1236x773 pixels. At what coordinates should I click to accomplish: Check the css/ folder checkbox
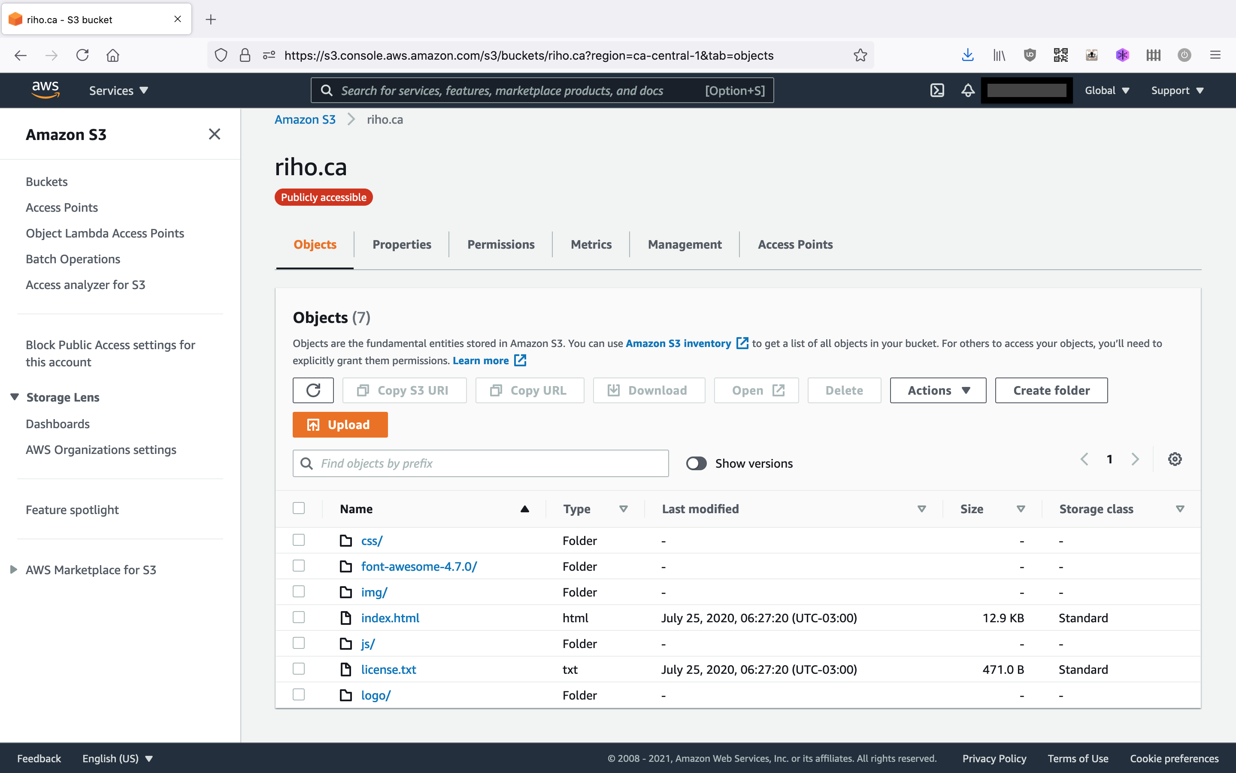pos(299,540)
